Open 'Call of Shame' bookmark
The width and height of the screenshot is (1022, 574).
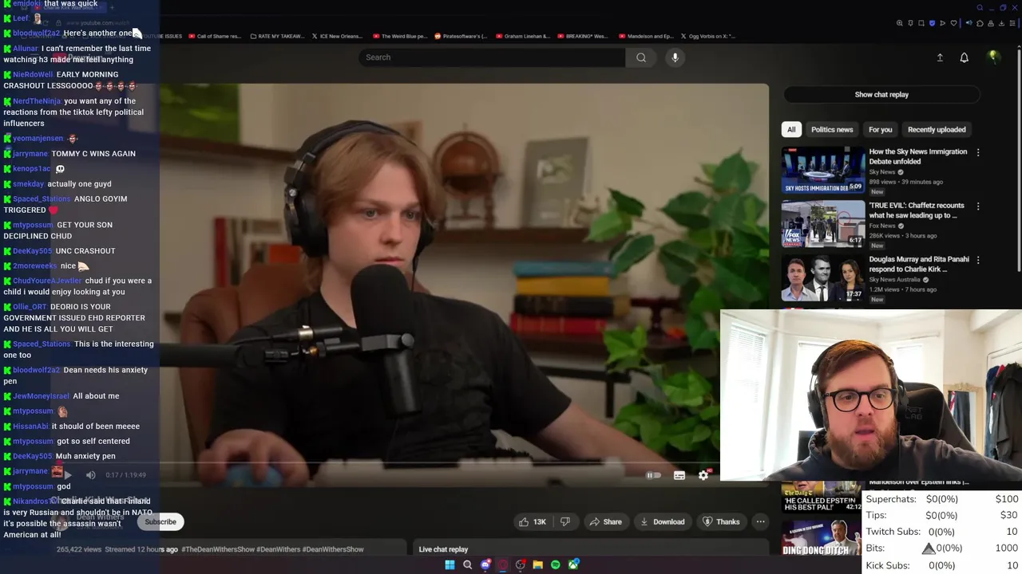[215, 36]
